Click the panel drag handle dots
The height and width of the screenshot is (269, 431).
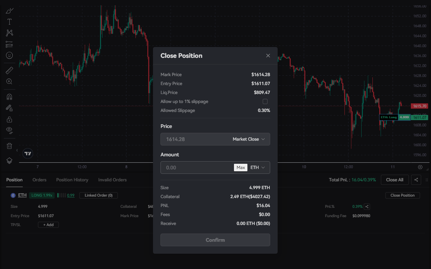(427, 180)
